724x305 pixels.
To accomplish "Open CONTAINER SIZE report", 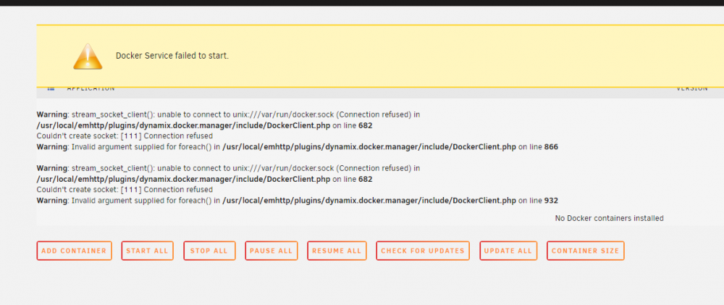I will point(586,251).
